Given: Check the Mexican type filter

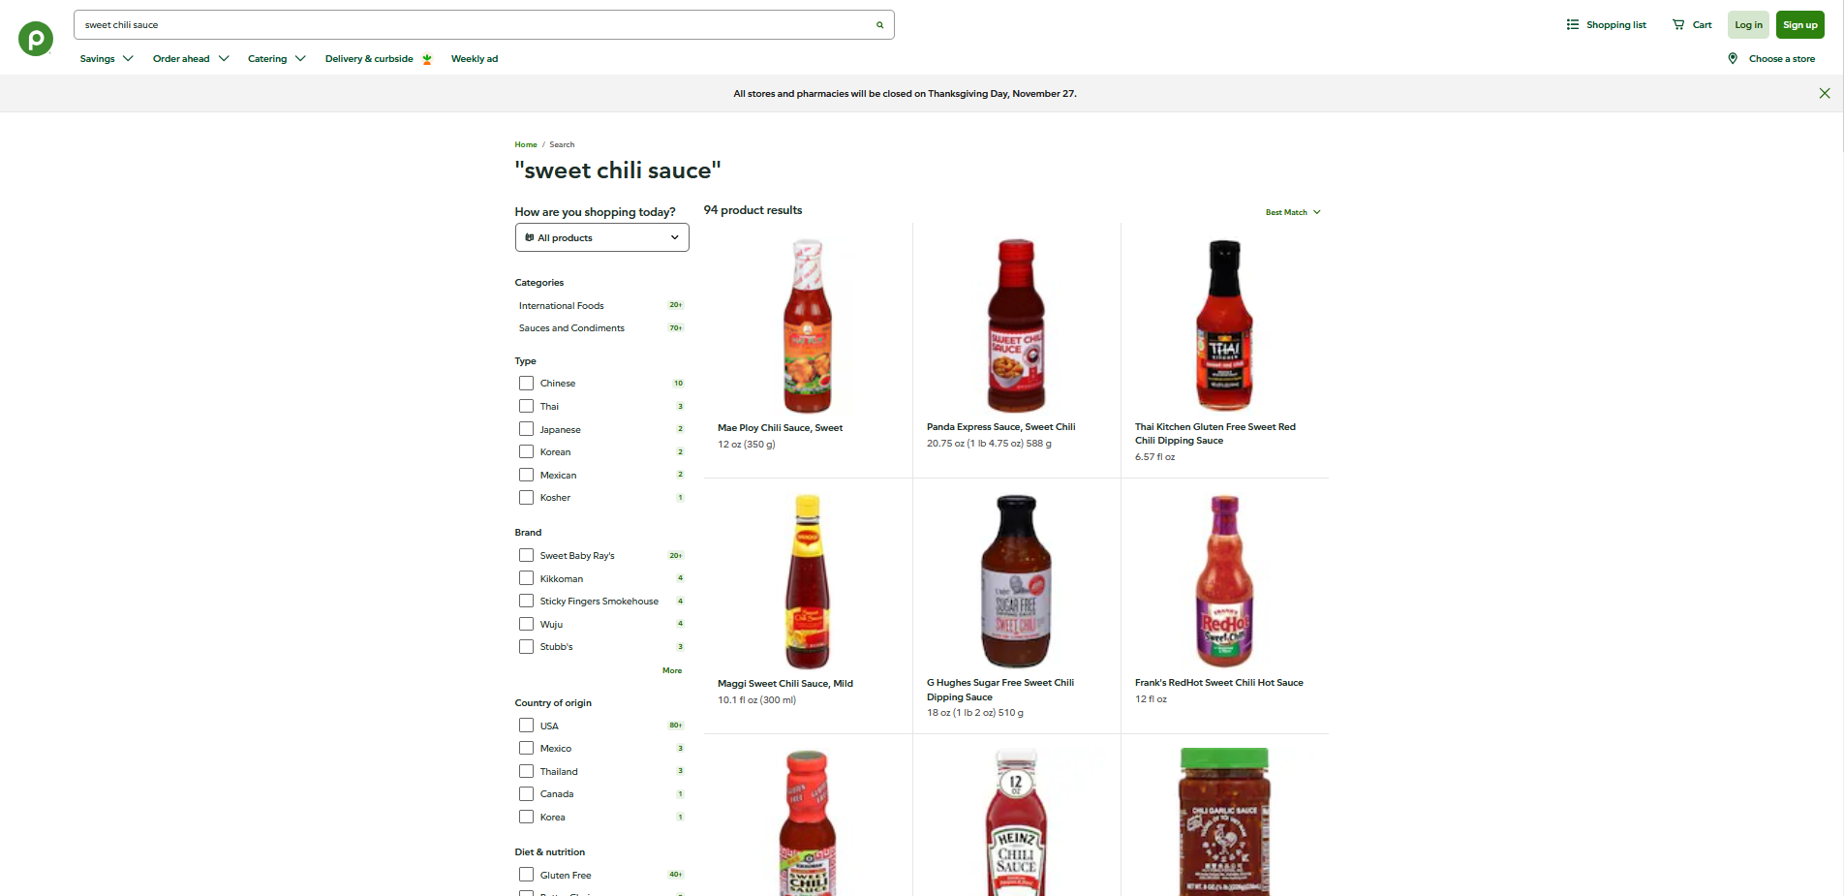Looking at the screenshot, I should tap(526, 475).
